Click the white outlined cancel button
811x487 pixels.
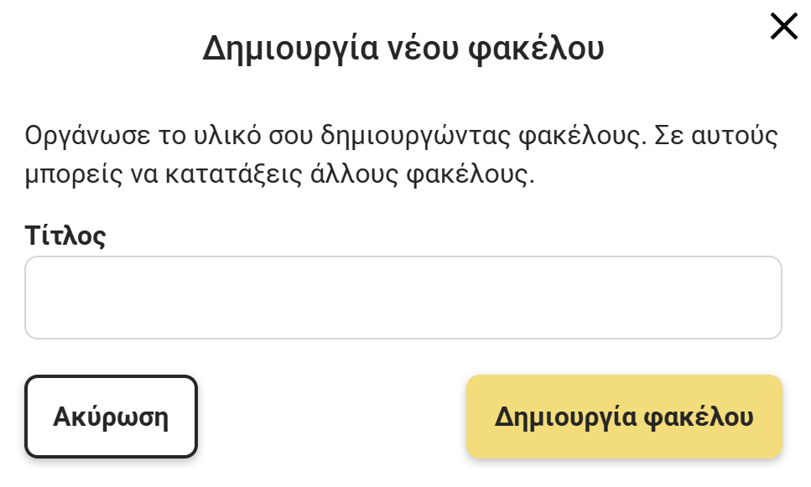click(111, 417)
